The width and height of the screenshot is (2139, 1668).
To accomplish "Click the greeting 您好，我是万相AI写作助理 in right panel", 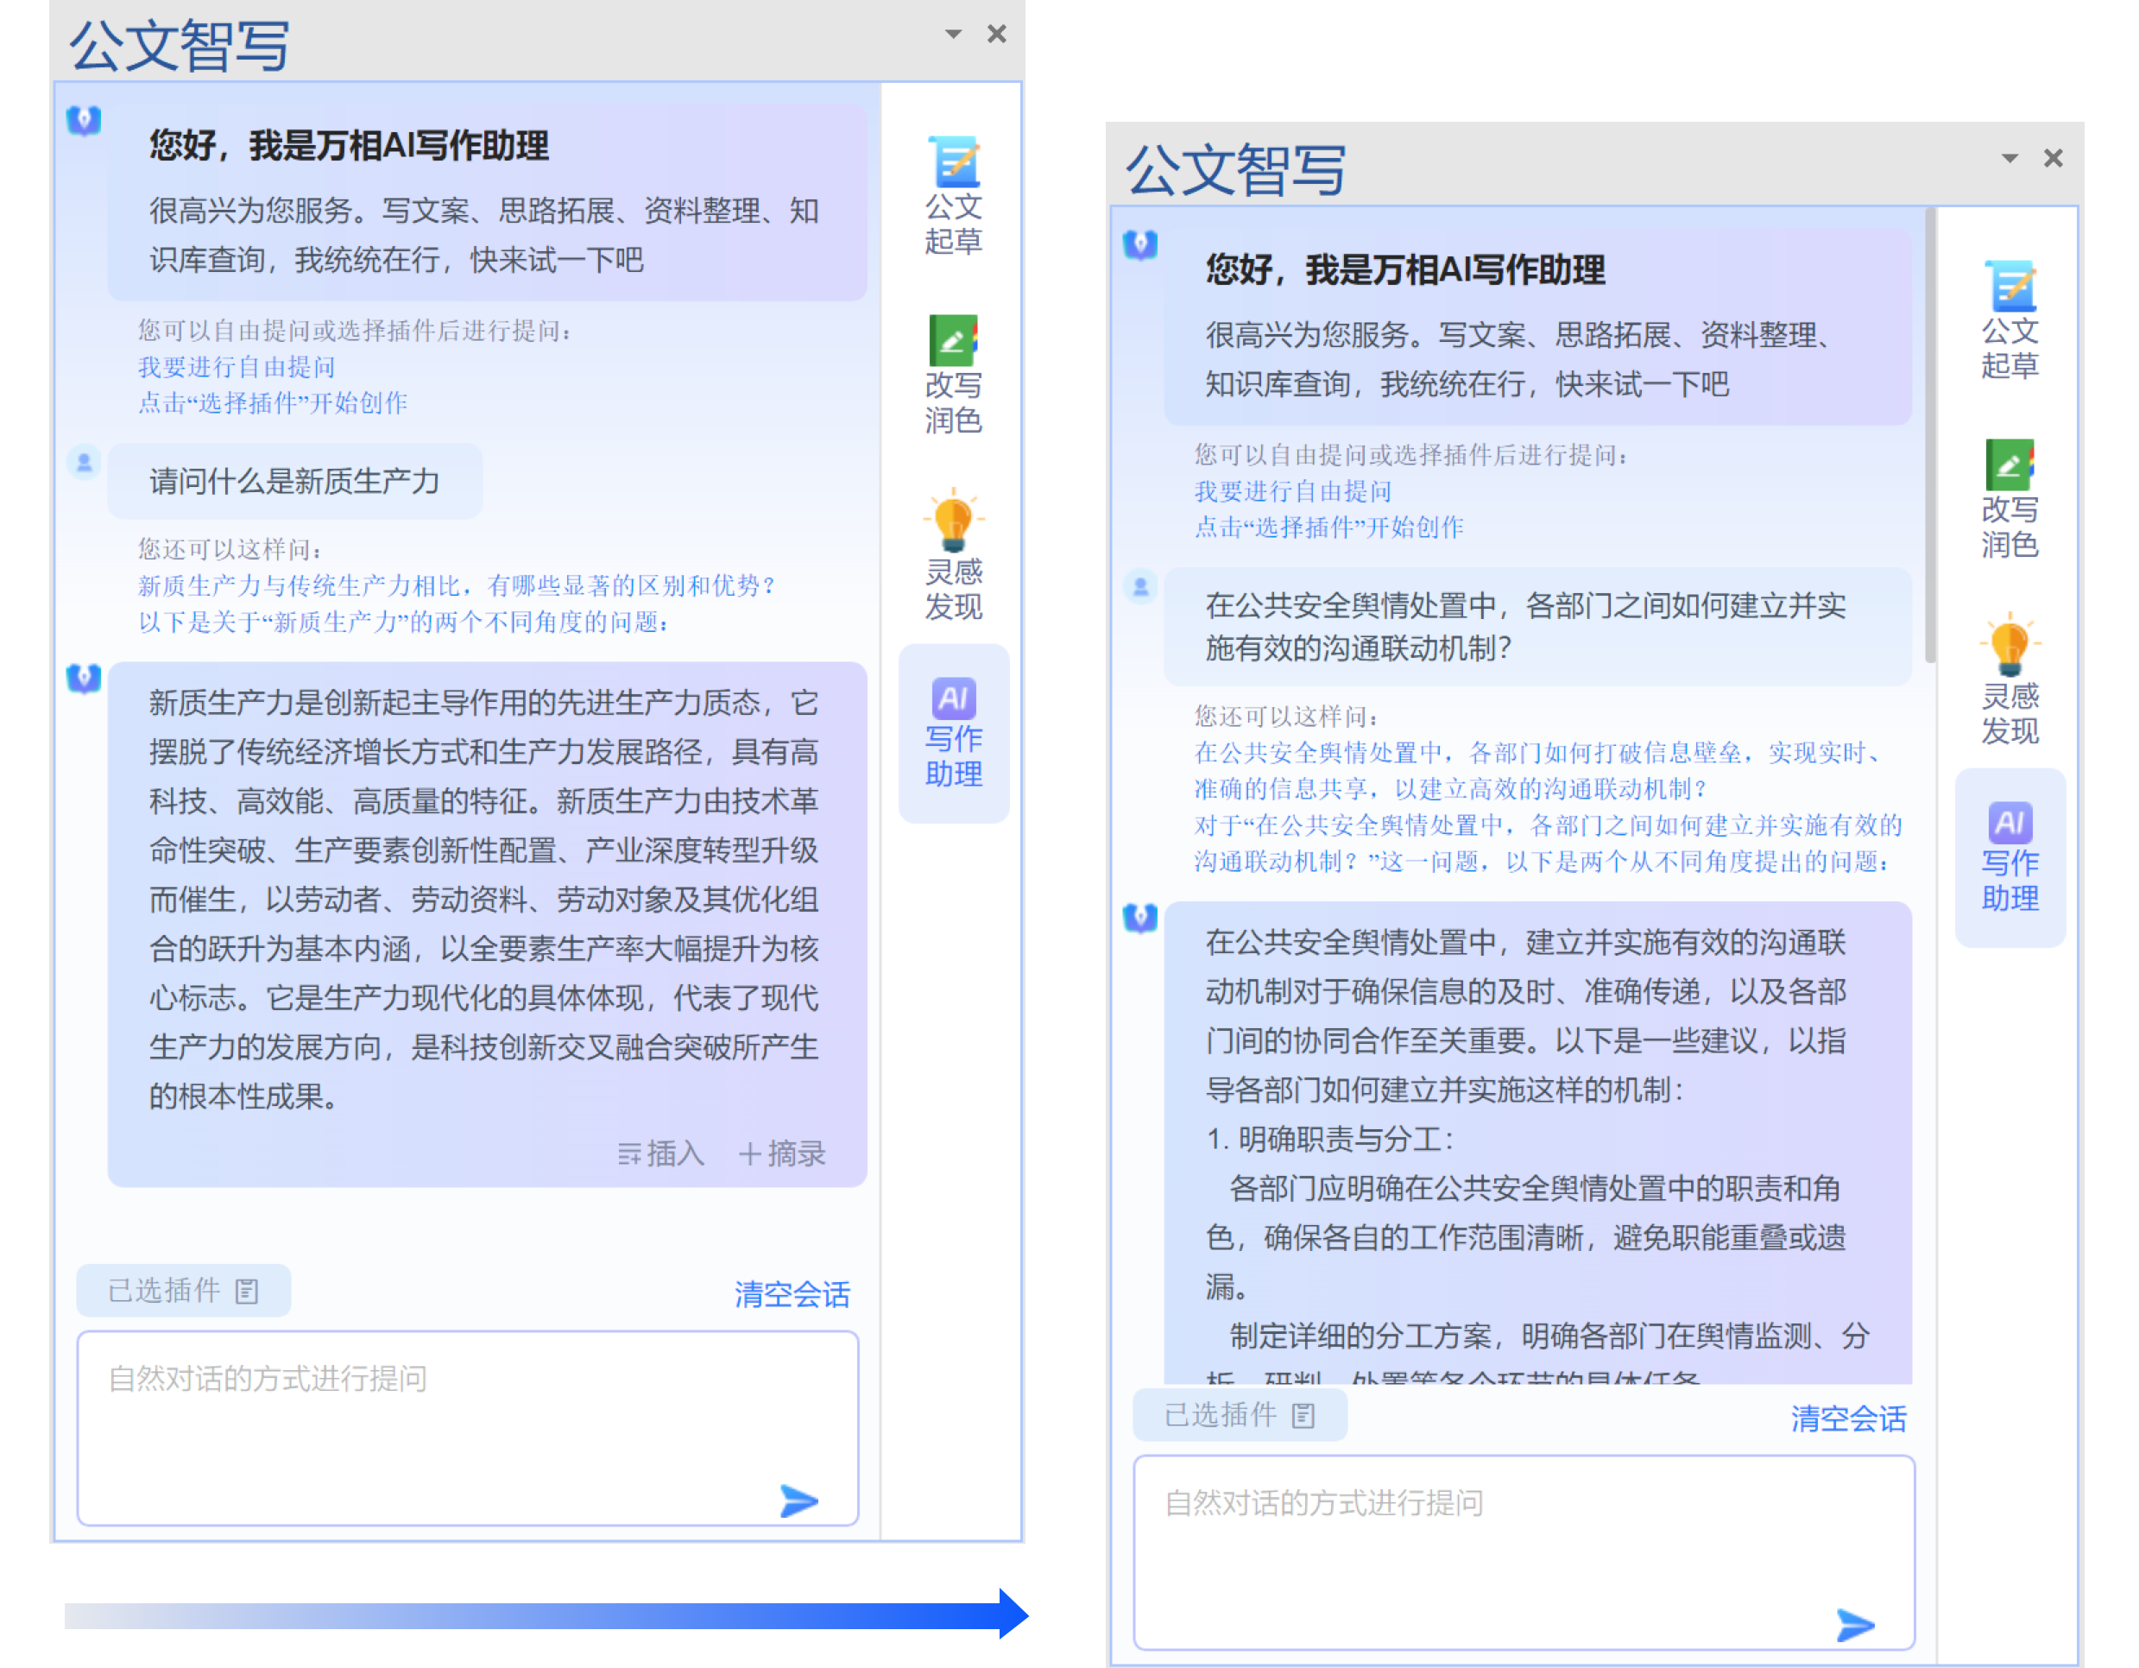I will coord(1405,270).
